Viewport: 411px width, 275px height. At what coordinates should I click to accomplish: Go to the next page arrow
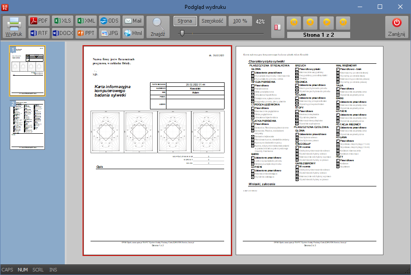pos(326,23)
